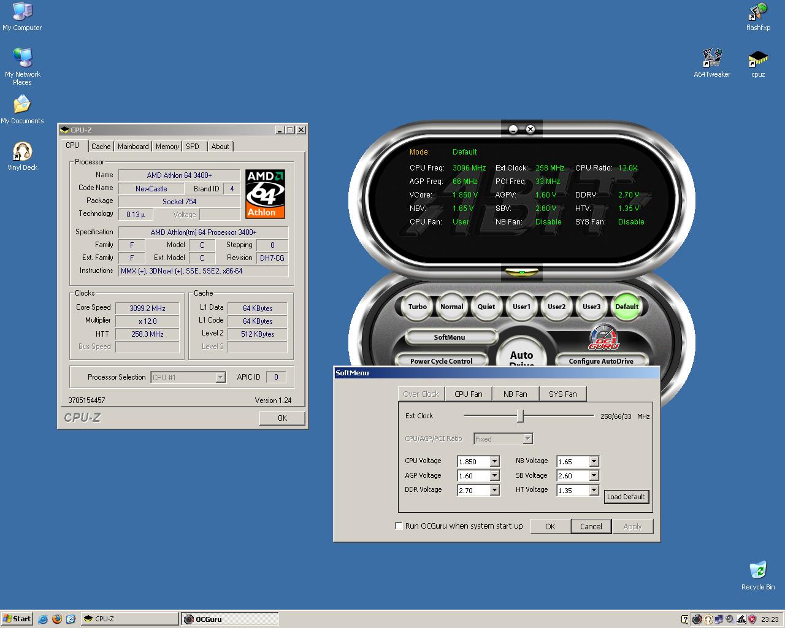Select the User1 profile button
This screenshot has height=628, width=785.
click(522, 307)
